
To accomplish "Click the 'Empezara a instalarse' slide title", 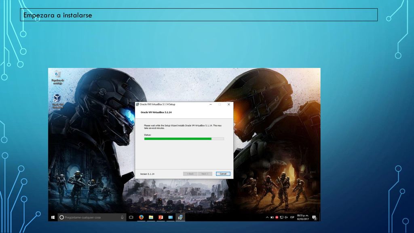I will coord(57,15).
